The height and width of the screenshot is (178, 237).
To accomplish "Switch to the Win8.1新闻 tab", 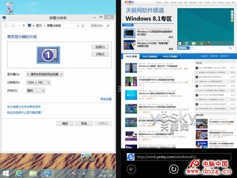I will [131, 56].
